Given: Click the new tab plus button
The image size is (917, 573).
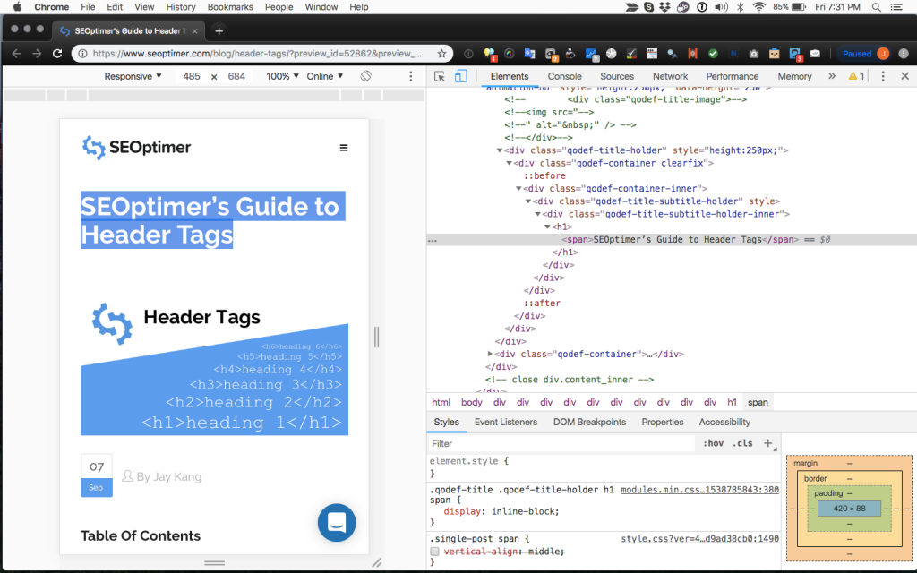Looking at the screenshot, I should (x=219, y=30).
